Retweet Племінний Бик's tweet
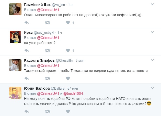This screenshot has height=116, width=161. [47, 23]
